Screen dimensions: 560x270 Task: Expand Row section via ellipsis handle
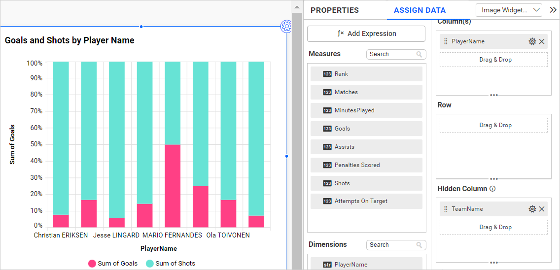point(493,178)
